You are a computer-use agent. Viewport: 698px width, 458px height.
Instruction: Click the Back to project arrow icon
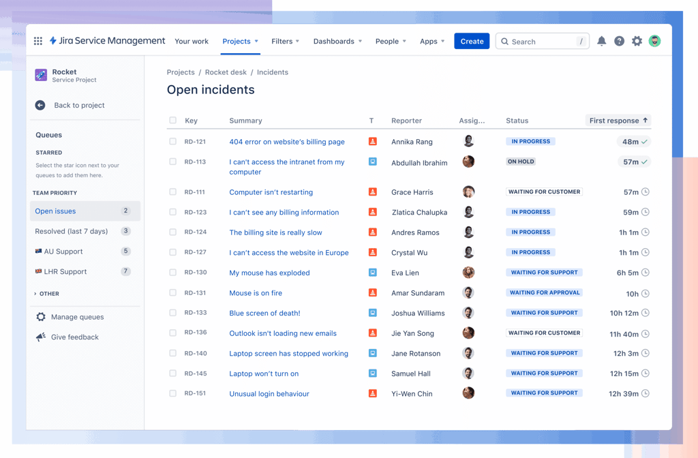(x=40, y=105)
